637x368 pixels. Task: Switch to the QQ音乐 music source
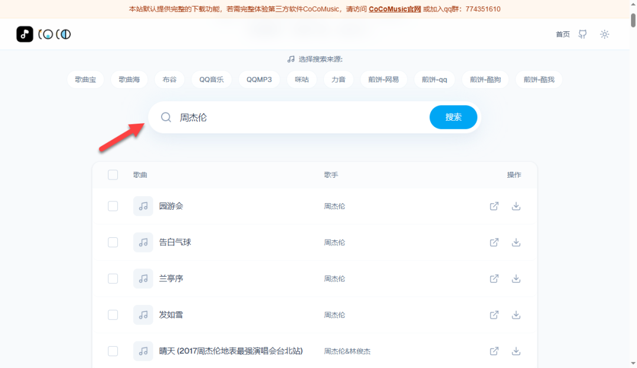click(x=211, y=79)
